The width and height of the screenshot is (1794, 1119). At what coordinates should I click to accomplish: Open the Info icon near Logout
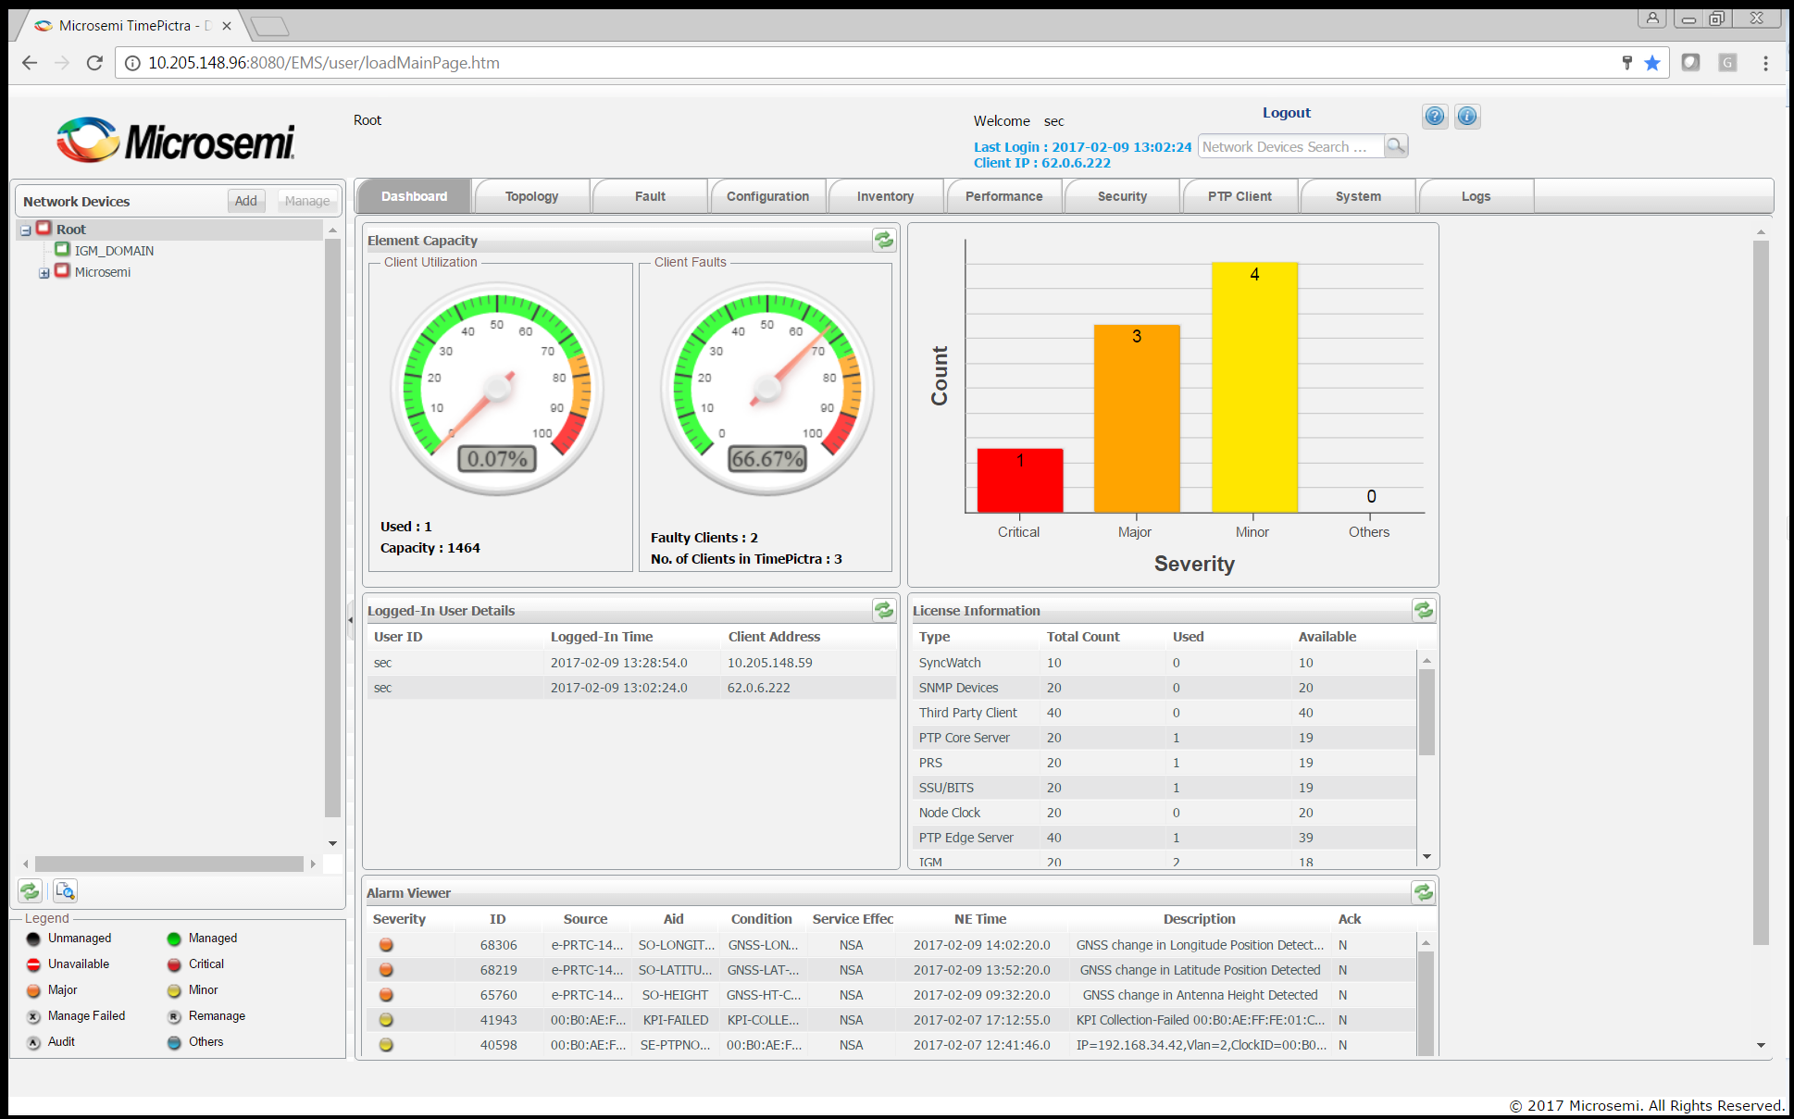coord(1466,116)
